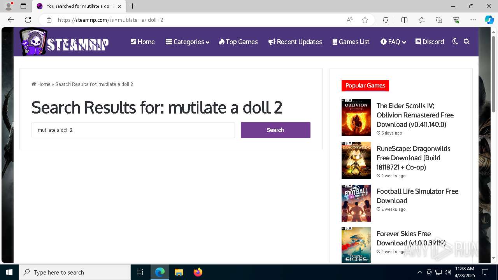The width and height of the screenshot is (498, 280).
Task: Click the Popular Games heading label
Action: 365,86
